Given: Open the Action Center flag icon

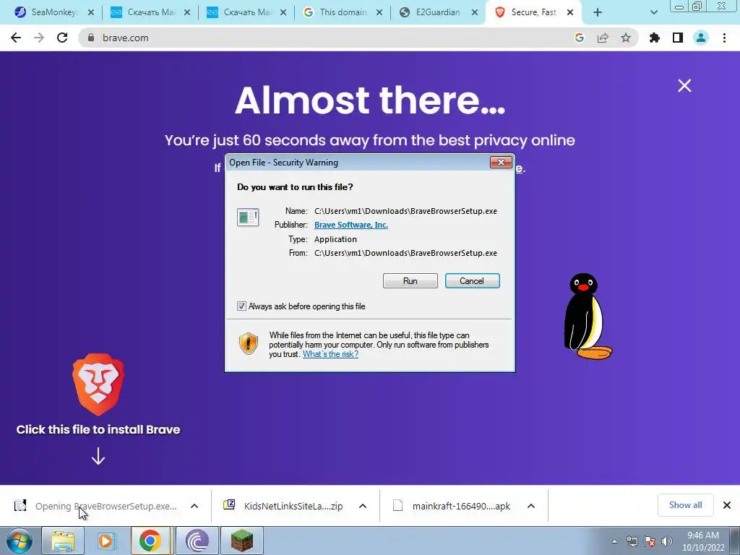Looking at the screenshot, I should (650, 541).
